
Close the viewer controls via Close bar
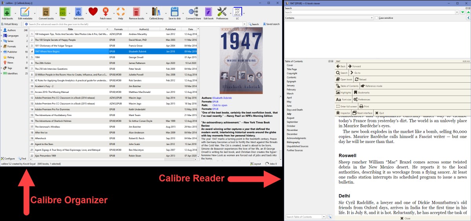[402, 219]
